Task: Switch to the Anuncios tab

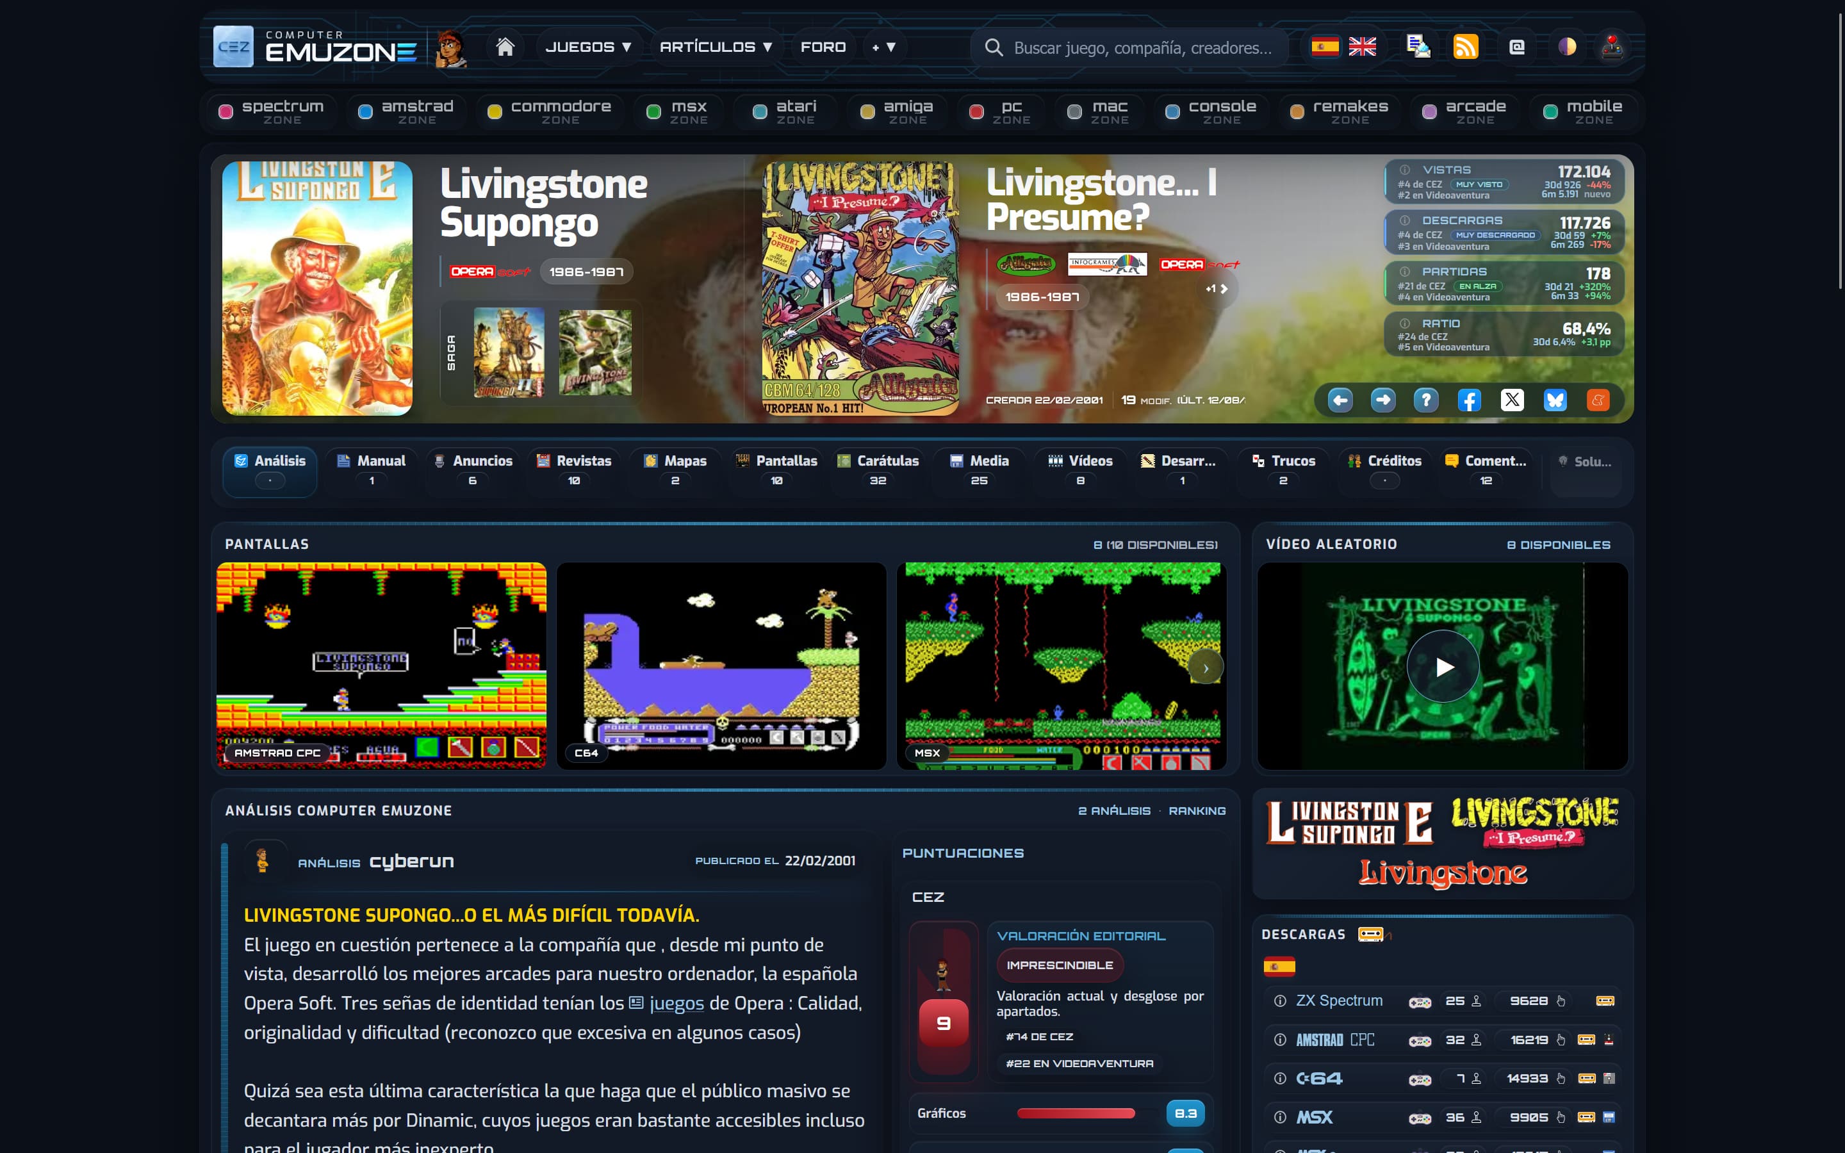Action: click(x=473, y=471)
